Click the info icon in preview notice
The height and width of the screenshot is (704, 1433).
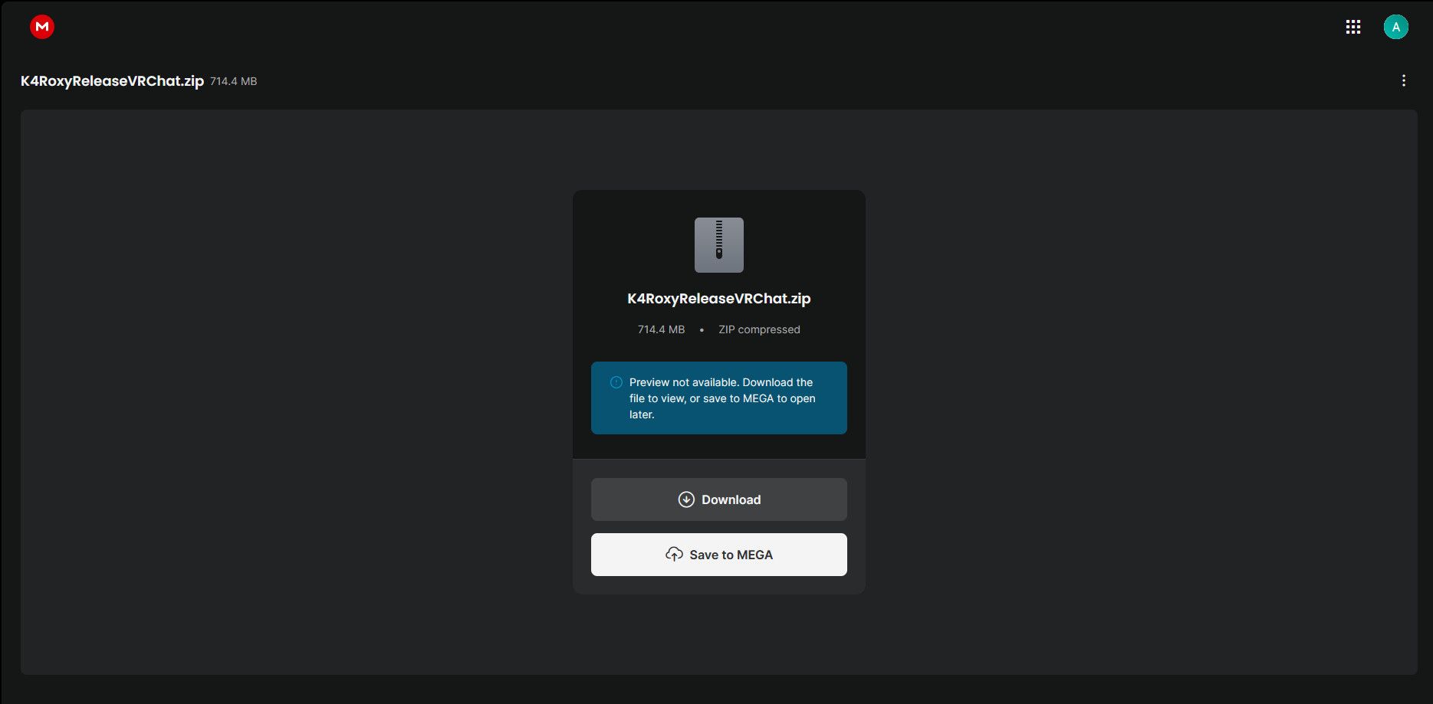tap(616, 382)
